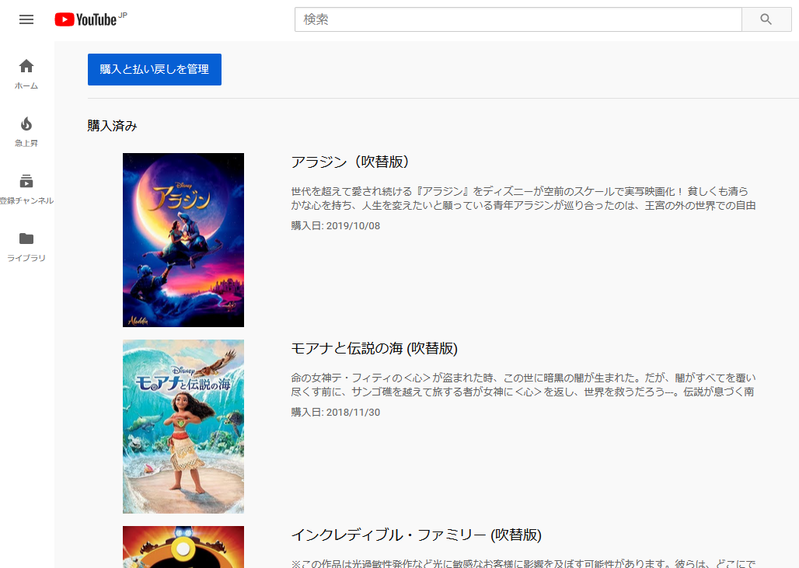Click Aladdin description text
The width and height of the screenshot is (799, 568).
(x=523, y=198)
